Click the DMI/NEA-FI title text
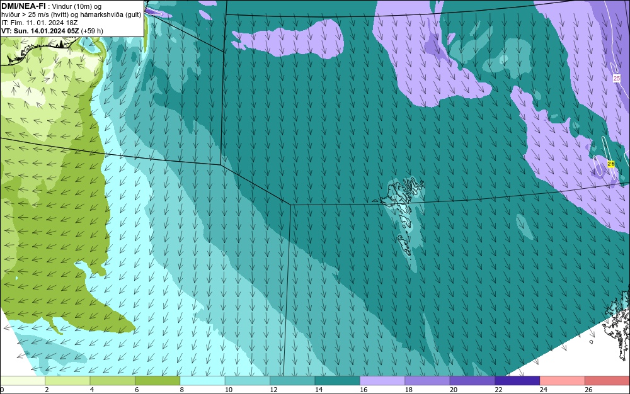 24,6
